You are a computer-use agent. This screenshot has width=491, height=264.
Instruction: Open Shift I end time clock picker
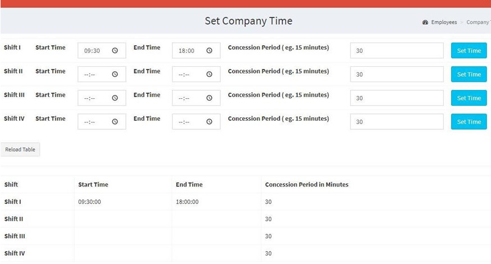pyautogui.click(x=209, y=51)
